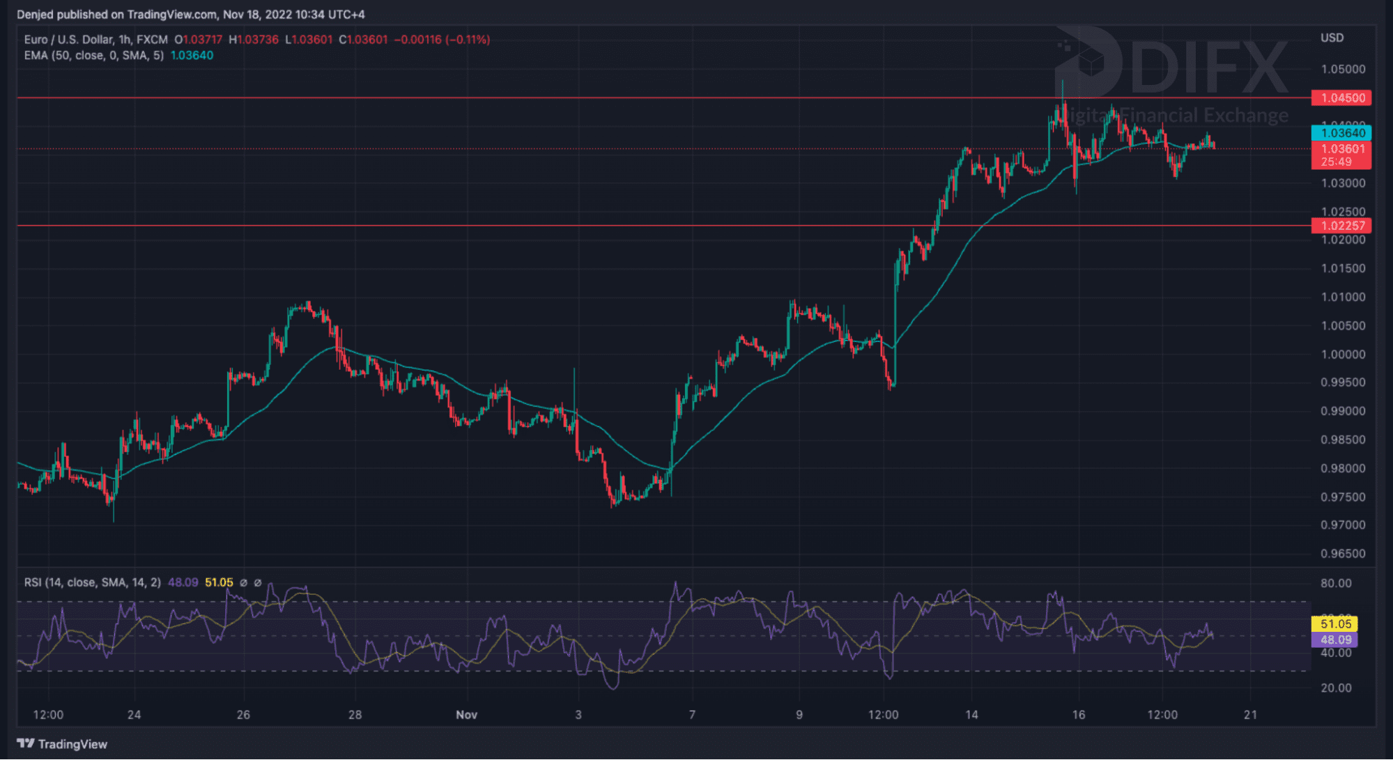The height and width of the screenshot is (760, 1393).
Task: Click the USD currency label on price axis
Action: [1332, 38]
